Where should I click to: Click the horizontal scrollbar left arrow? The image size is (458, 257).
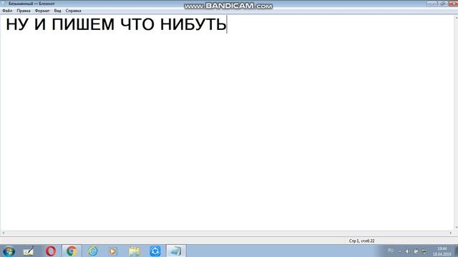click(x=3, y=233)
